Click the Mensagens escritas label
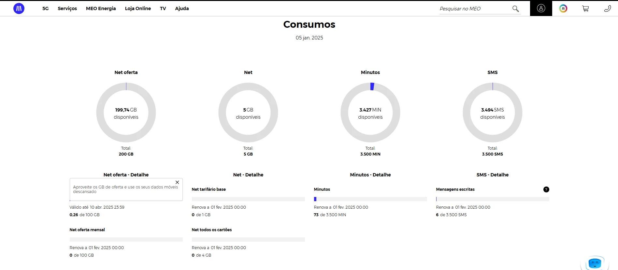The image size is (618, 270). click(x=455, y=189)
